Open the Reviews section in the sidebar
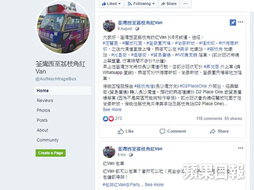The image size is (254, 190). 45,101
